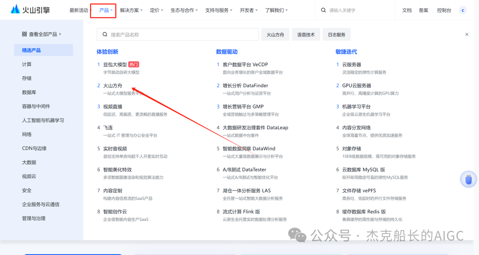Select the 存储 category

click(27, 78)
